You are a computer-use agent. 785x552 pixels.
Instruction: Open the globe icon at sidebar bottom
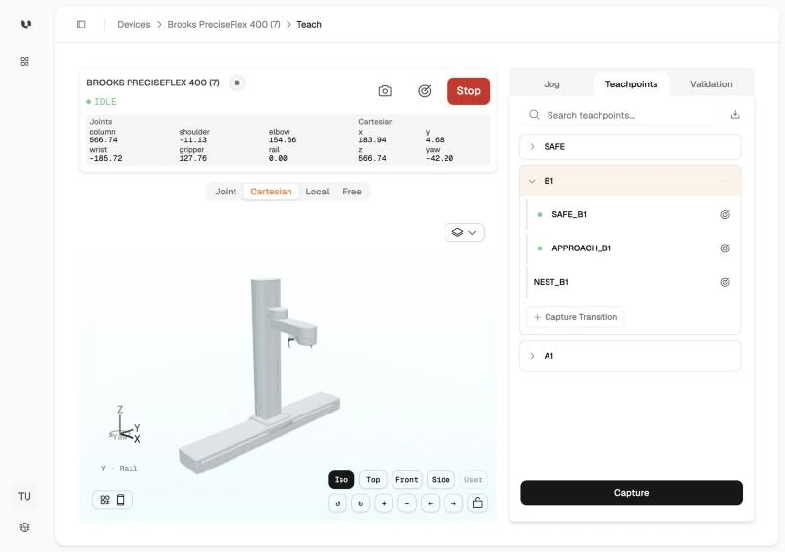25,527
